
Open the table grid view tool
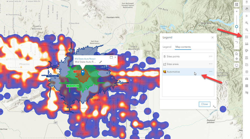tap(247, 86)
